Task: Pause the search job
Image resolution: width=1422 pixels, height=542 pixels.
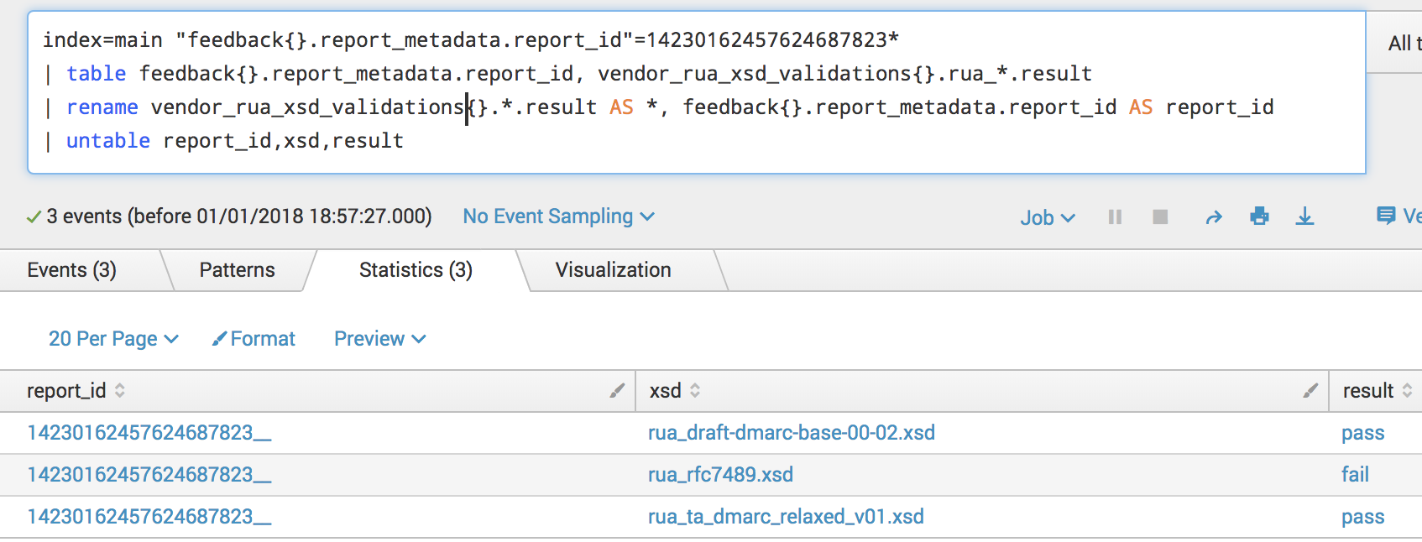Action: pyautogui.click(x=1115, y=217)
